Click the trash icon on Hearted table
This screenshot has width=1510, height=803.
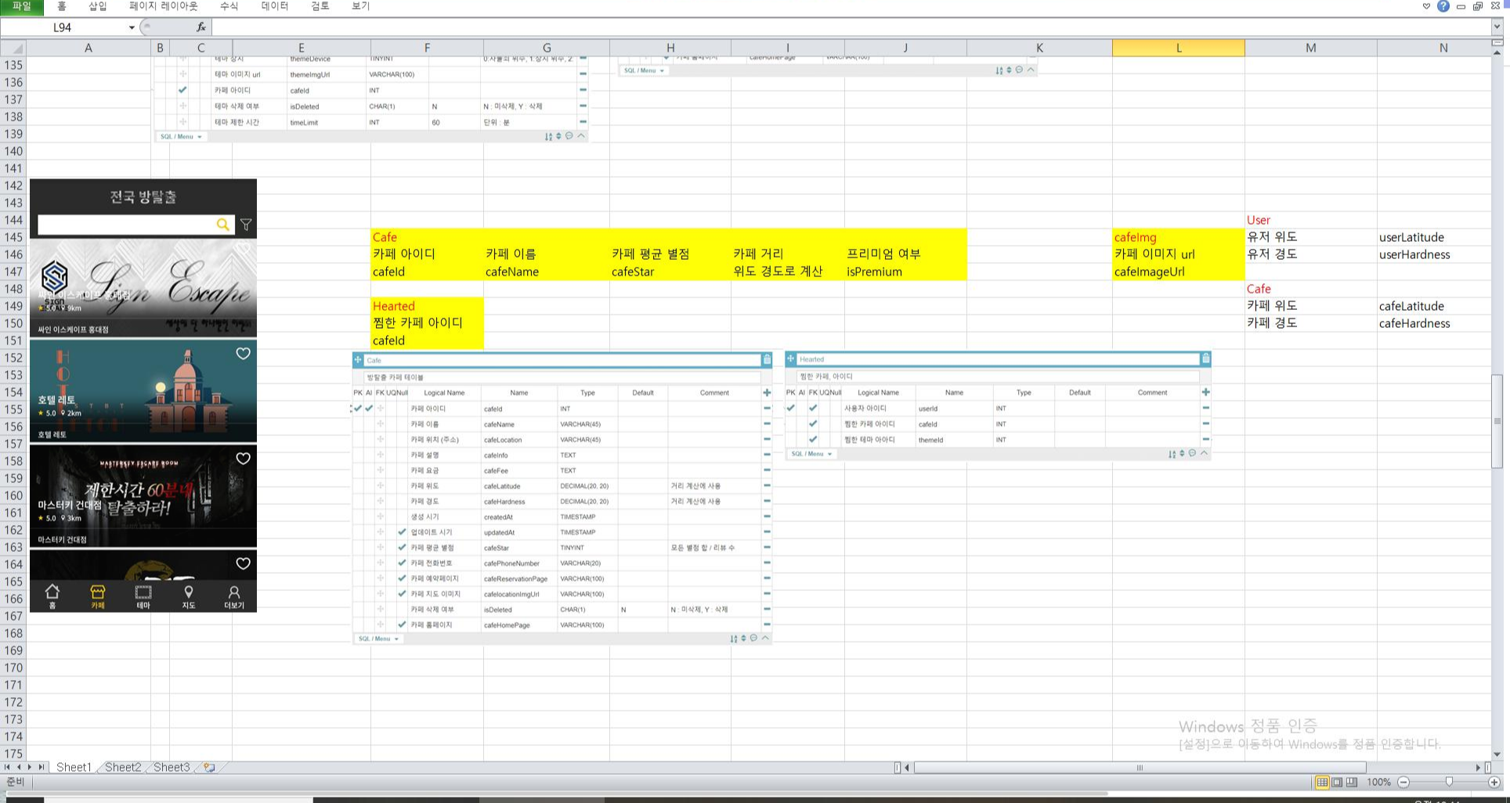coord(1205,358)
